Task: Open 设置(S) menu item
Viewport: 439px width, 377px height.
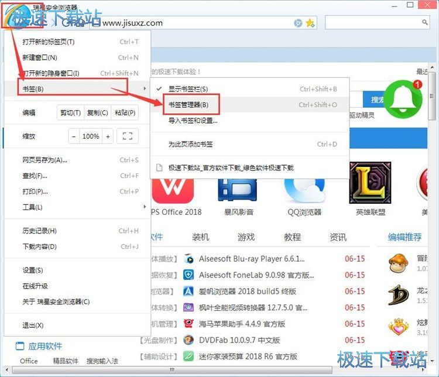Action: point(77,270)
